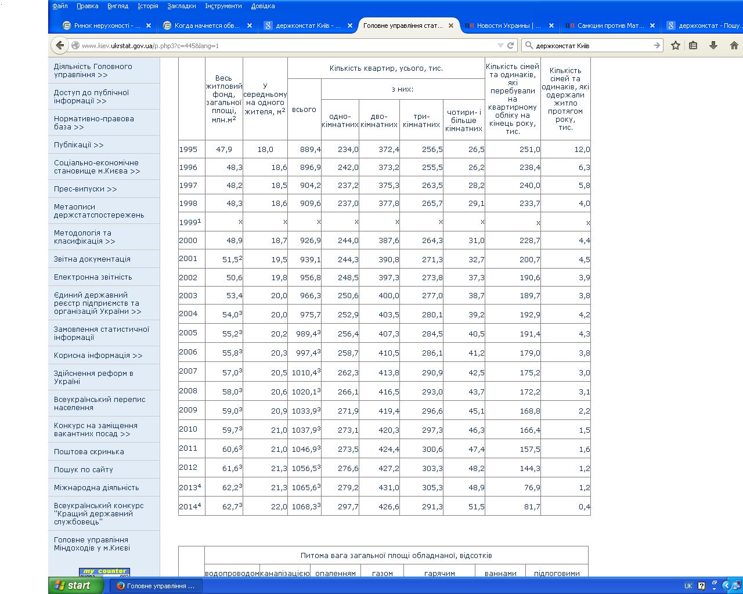Image resolution: width=743 pixels, height=594 pixels.
Task: Close the 'Ринок нерухомості' tab
Action: pyautogui.click(x=149, y=26)
